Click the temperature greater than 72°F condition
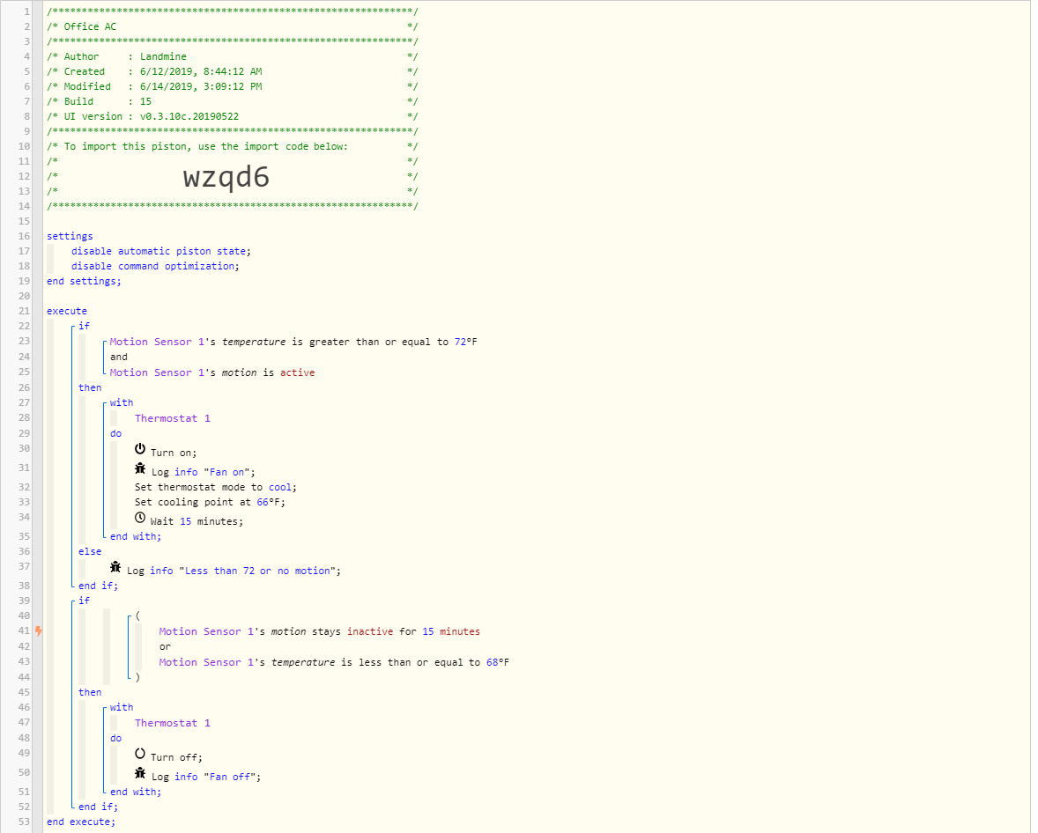Viewport: 1038px width, 833px height. (x=293, y=342)
